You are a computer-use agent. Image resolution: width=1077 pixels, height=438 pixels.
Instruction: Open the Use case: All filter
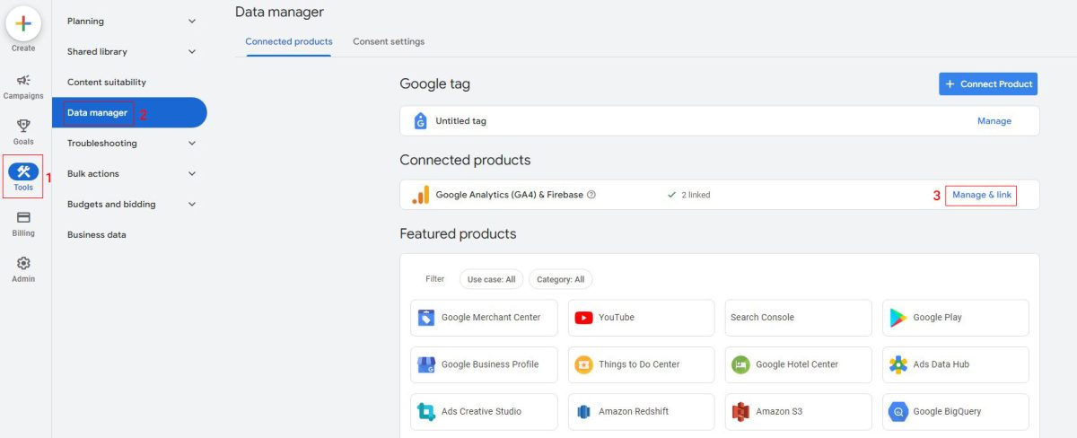[x=492, y=279]
